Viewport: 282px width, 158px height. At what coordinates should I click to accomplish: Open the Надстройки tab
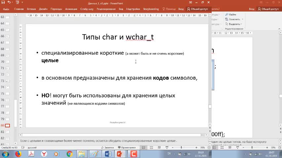(133, 9)
